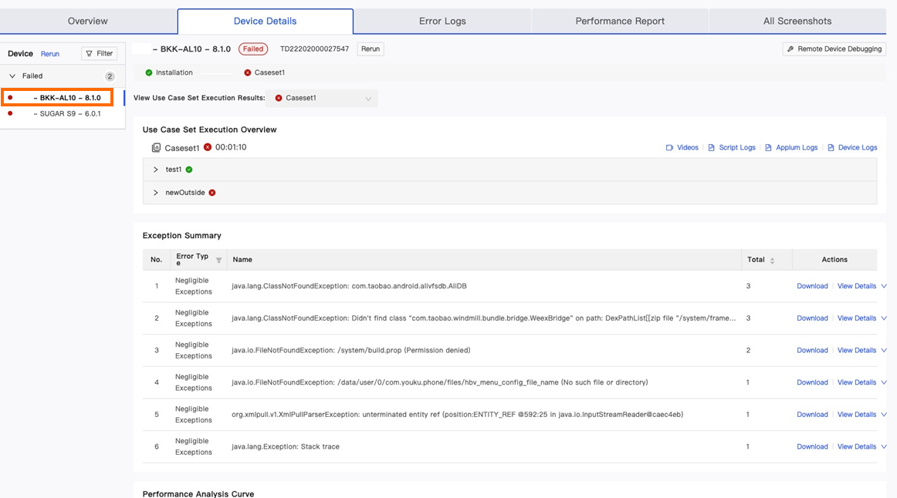View details of Stack trace exception

(856, 446)
